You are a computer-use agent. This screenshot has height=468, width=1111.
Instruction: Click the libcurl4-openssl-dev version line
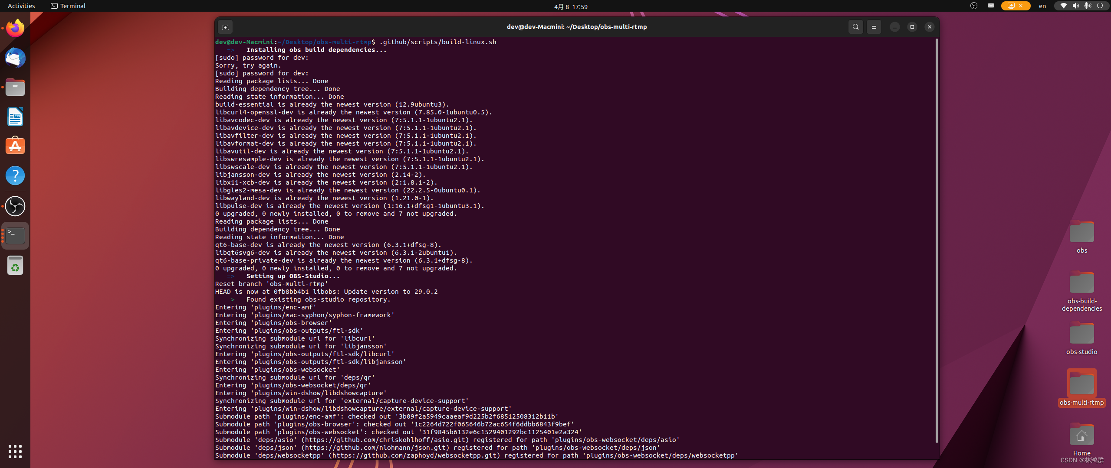click(354, 112)
